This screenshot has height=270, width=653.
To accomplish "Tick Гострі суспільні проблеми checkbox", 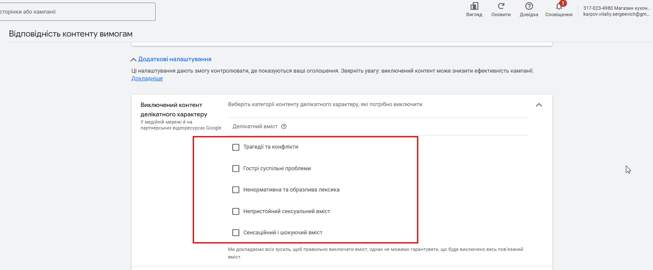I will click(x=236, y=169).
